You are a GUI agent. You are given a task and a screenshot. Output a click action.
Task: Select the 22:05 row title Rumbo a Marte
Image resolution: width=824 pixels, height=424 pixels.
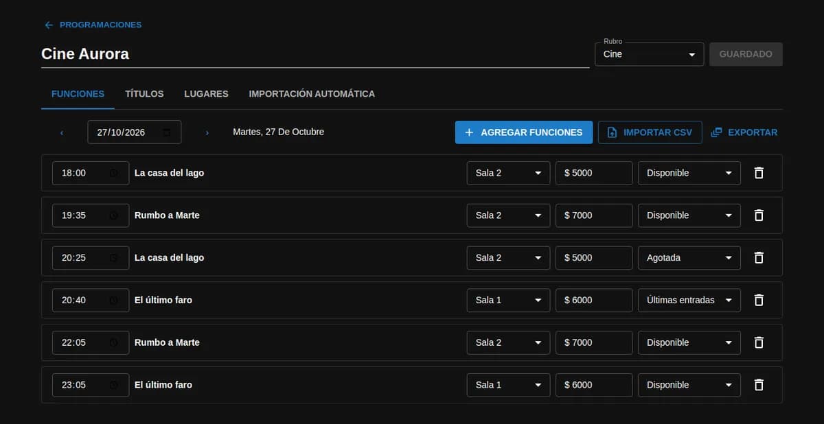tap(167, 342)
